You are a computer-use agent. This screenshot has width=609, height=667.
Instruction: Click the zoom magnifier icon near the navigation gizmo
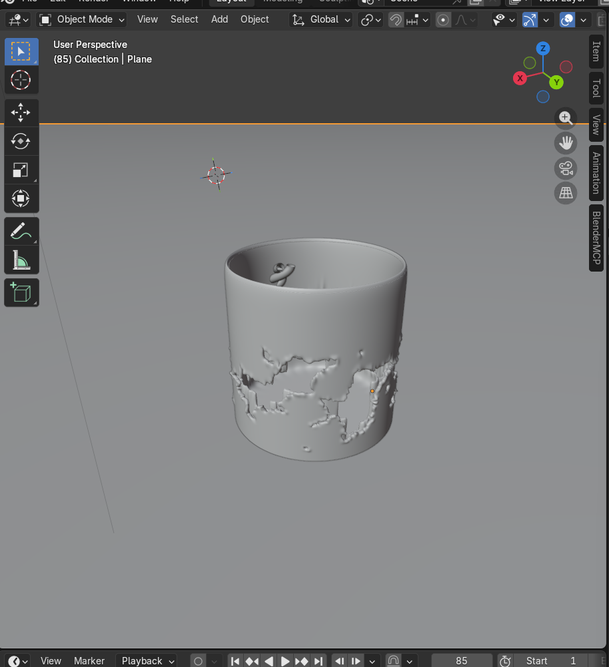point(565,118)
